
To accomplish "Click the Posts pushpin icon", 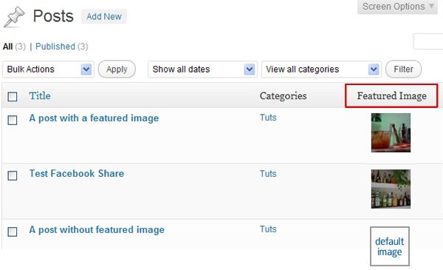I will (x=14, y=17).
